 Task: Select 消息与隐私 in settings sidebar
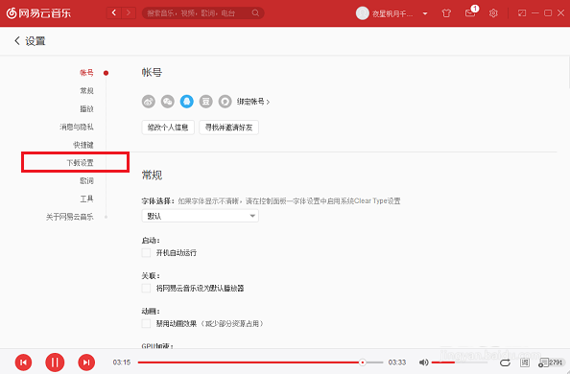(x=77, y=127)
